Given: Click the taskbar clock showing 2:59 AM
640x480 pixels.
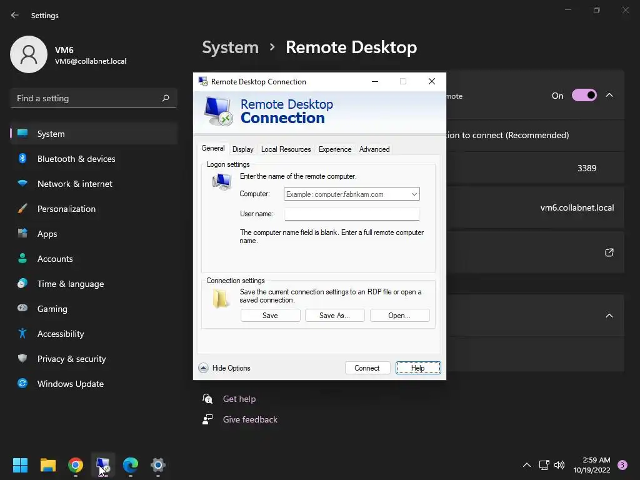Looking at the screenshot, I should click(x=592, y=465).
